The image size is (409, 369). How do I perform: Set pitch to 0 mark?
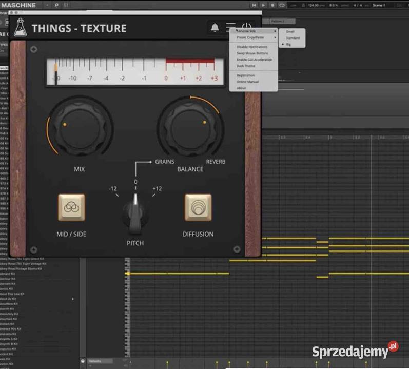point(135,182)
